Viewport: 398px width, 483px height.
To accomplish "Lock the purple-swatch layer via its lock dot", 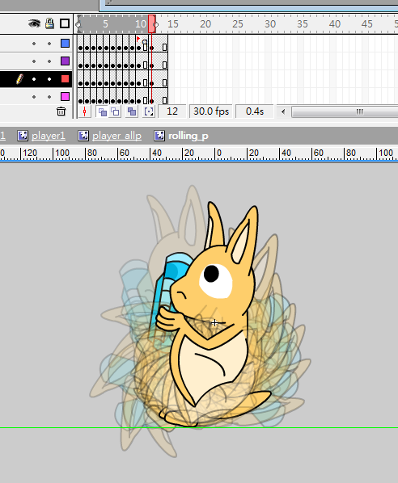I will (49, 61).
